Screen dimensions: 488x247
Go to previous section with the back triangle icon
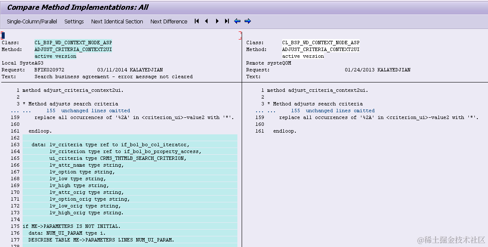[207, 21]
